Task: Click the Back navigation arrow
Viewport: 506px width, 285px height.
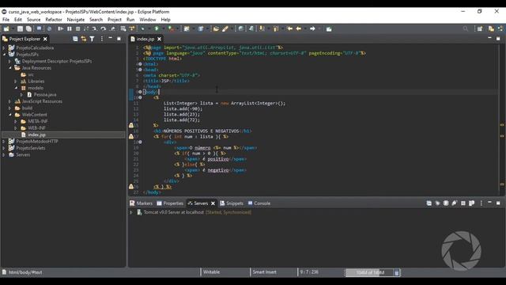Action: click(x=299, y=28)
